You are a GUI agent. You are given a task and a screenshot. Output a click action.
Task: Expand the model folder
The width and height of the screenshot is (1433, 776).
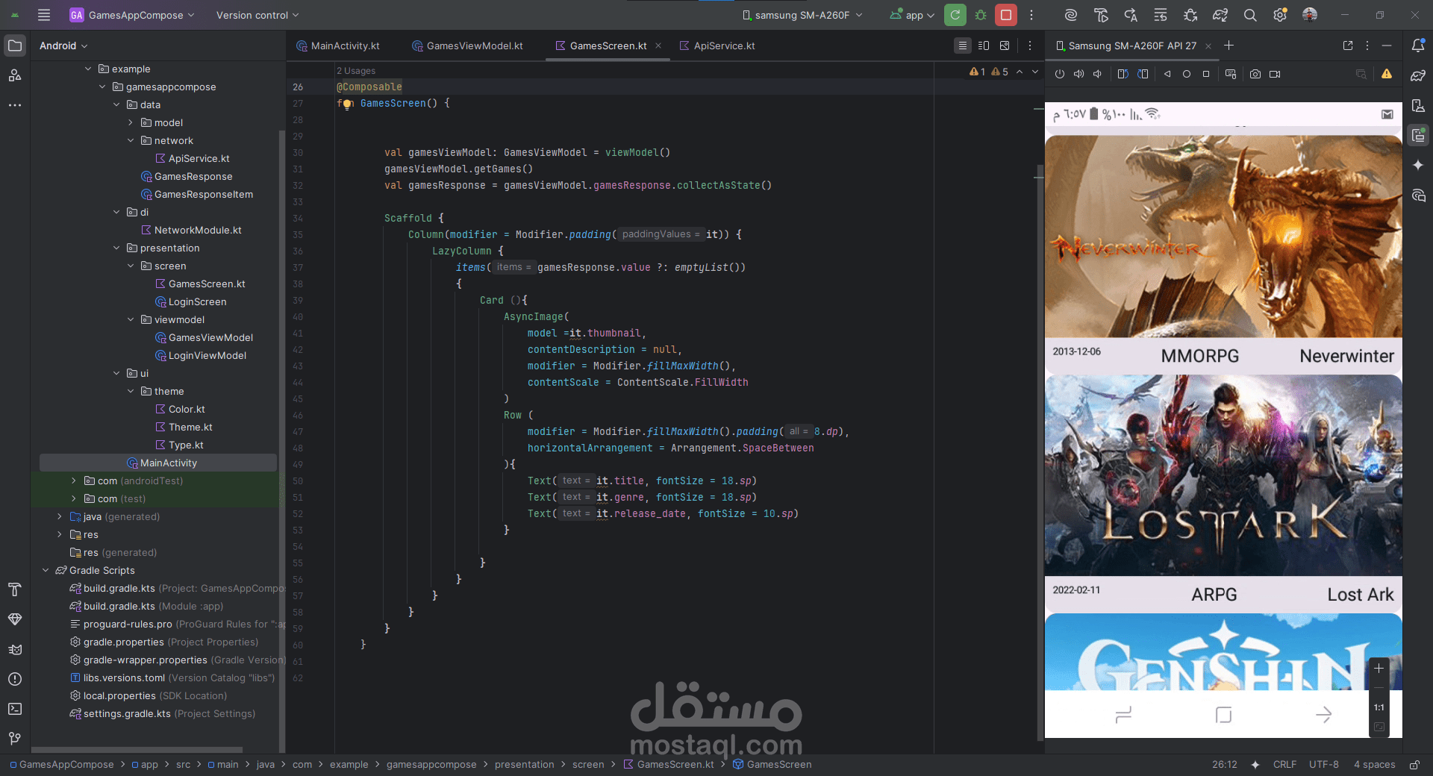[131, 122]
